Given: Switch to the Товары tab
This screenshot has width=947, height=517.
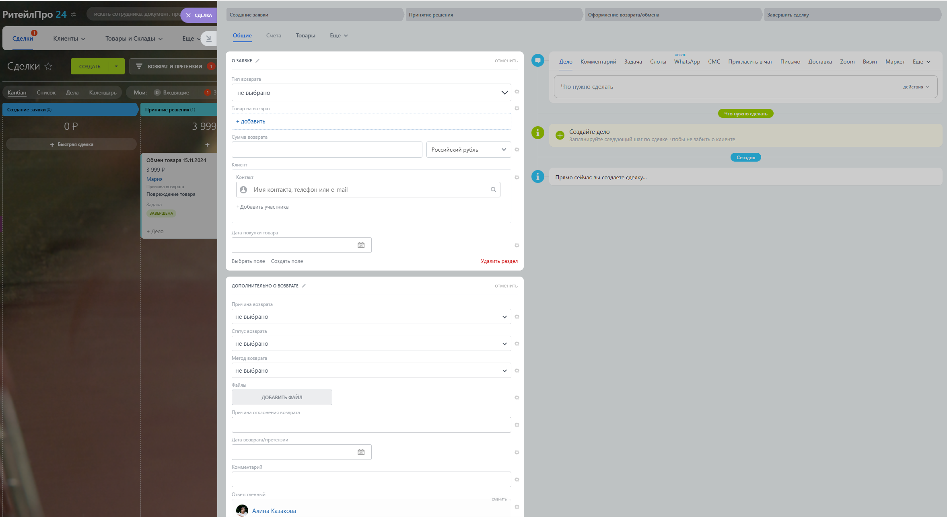Looking at the screenshot, I should (x=305, y=36).
